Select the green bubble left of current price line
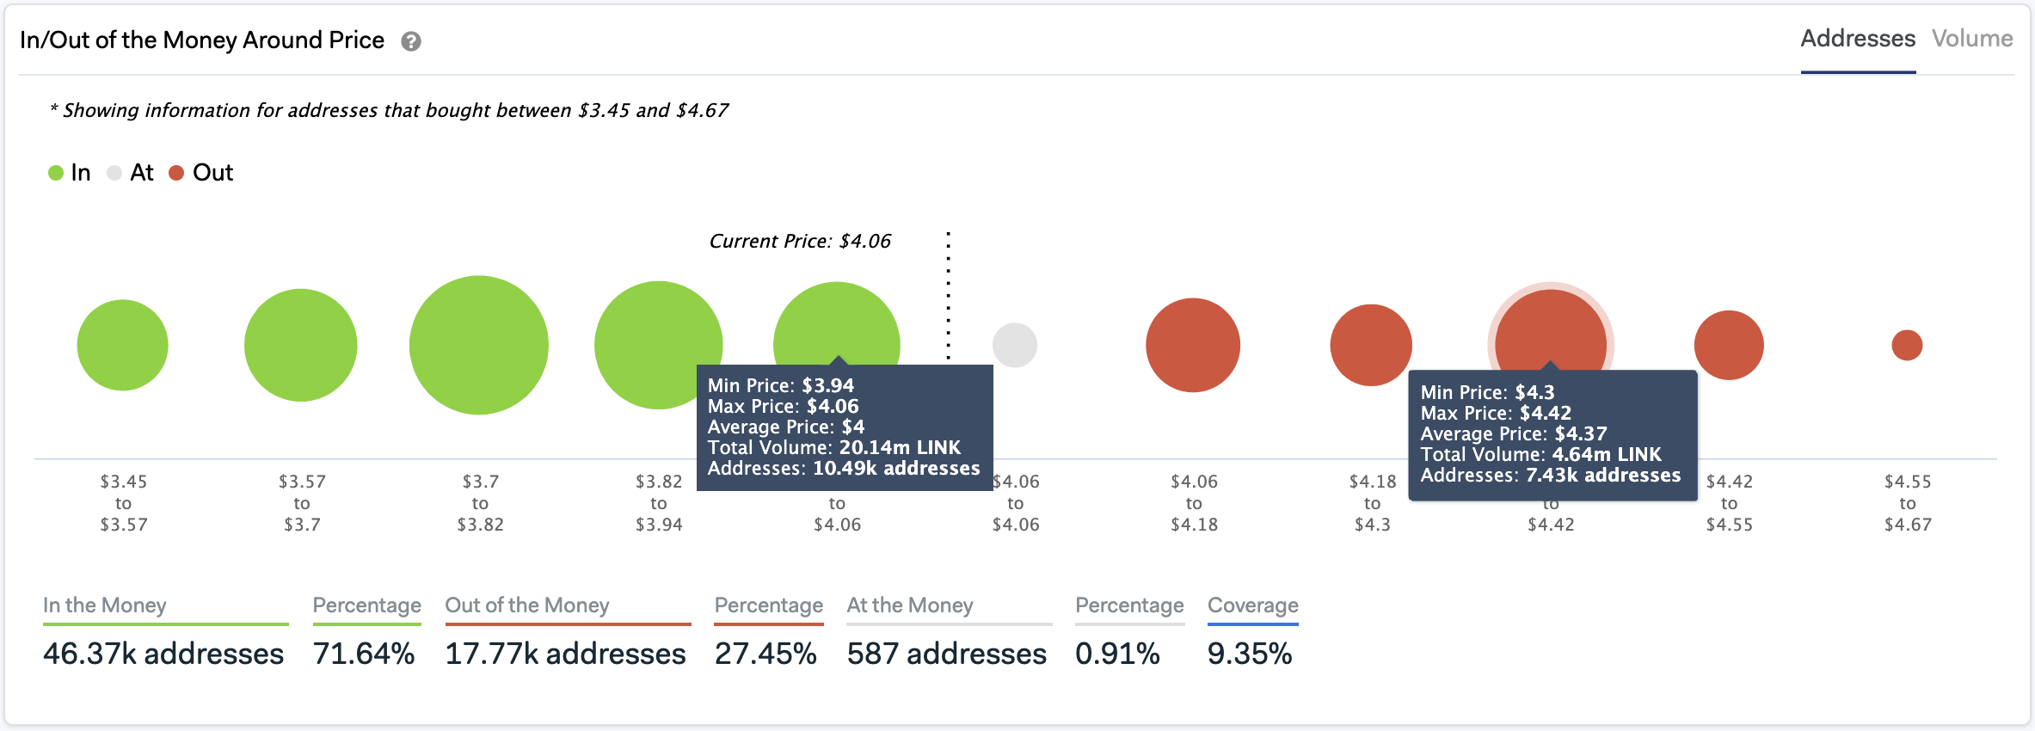Image resolution: width=2035 pixels, height=731 pixels. pyautogui.click(x=837, y=322)
